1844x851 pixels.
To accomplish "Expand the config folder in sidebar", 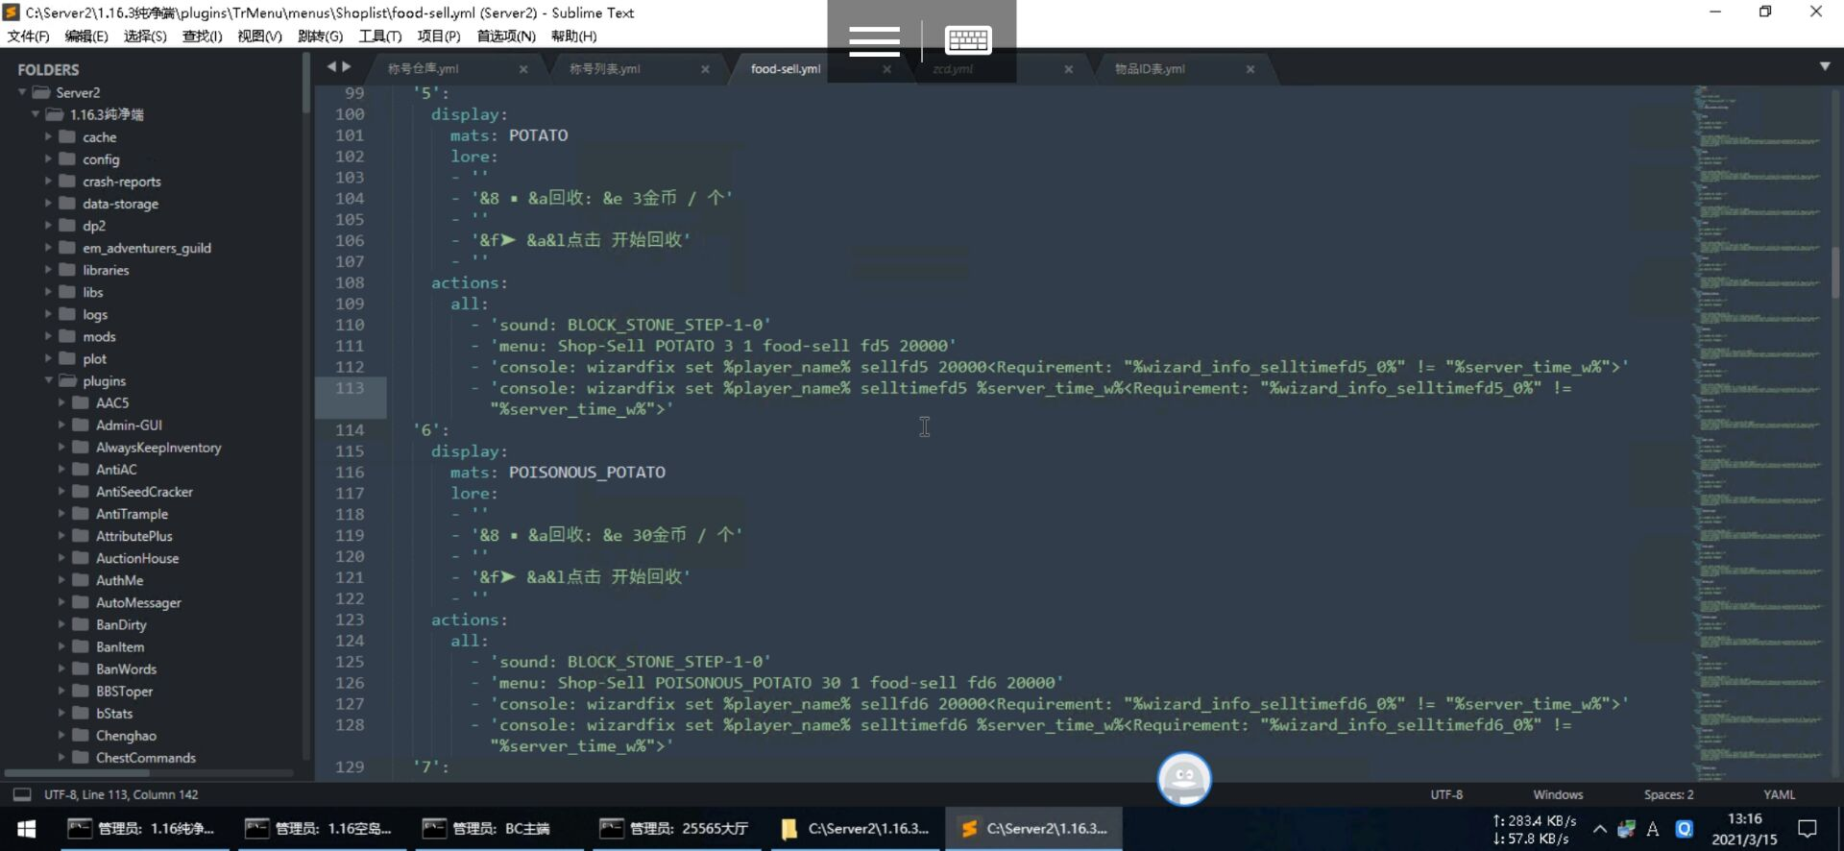I will 49,159.
